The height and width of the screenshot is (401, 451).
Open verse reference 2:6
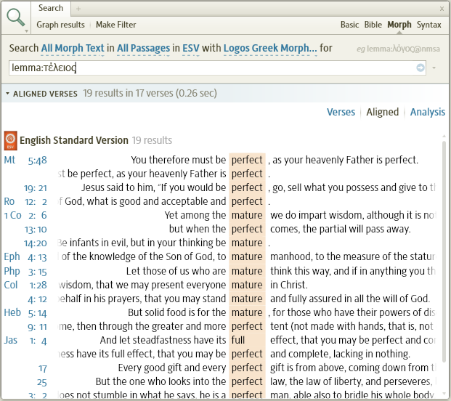[38, 216]
